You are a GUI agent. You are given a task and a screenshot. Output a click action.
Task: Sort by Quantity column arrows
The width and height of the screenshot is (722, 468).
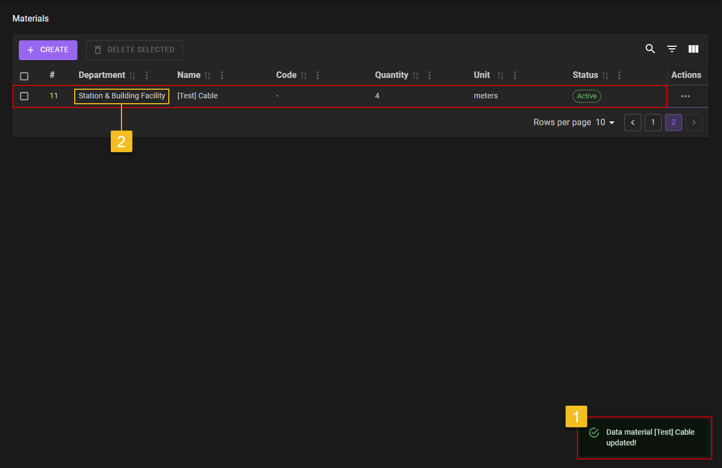[415, 76]
